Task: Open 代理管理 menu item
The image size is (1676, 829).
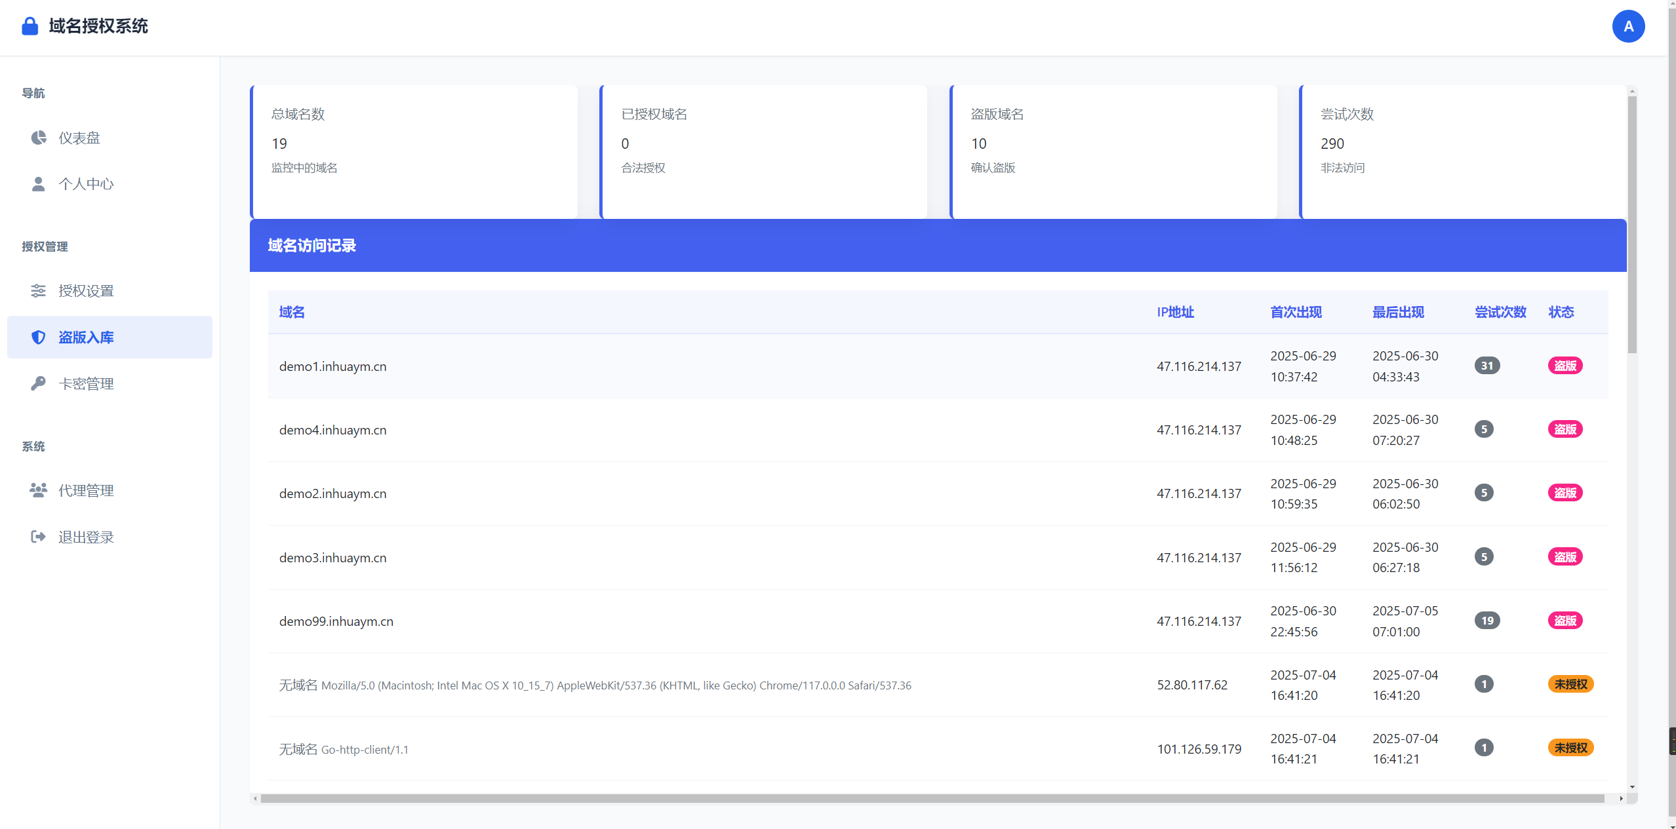Action: point(110,490)
